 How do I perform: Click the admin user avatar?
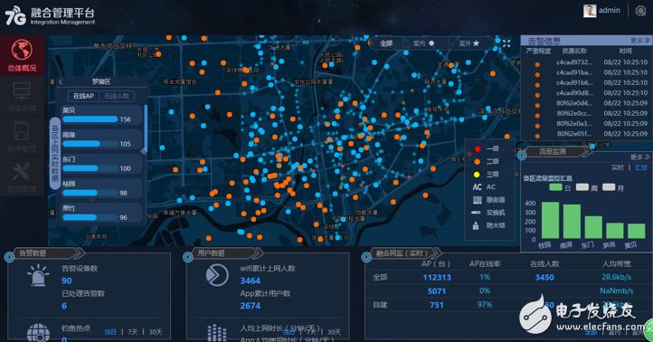click(590, 11)
